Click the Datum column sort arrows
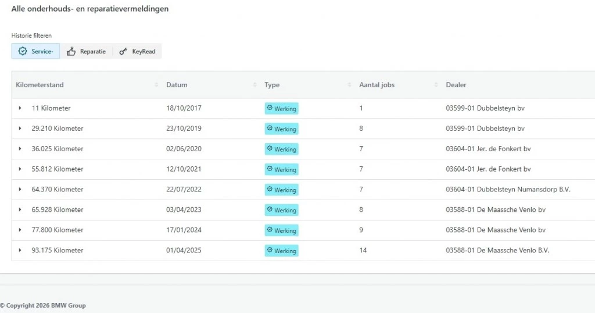 tap(255, 85)
